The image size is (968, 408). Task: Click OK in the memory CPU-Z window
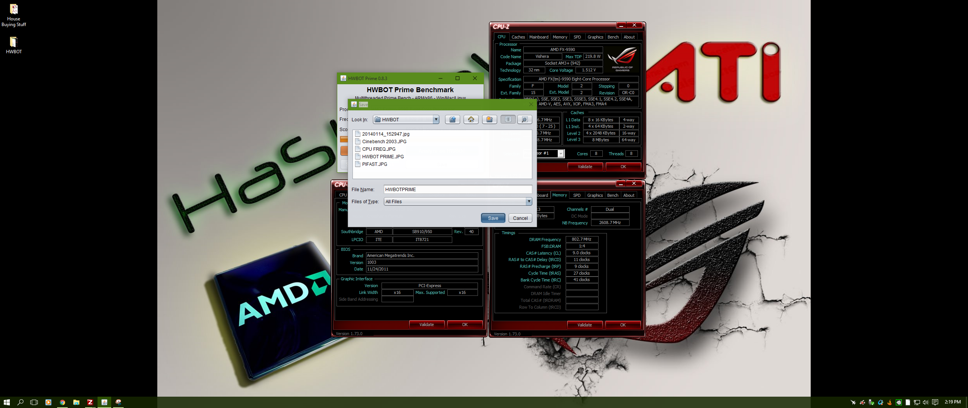(623, 325)
